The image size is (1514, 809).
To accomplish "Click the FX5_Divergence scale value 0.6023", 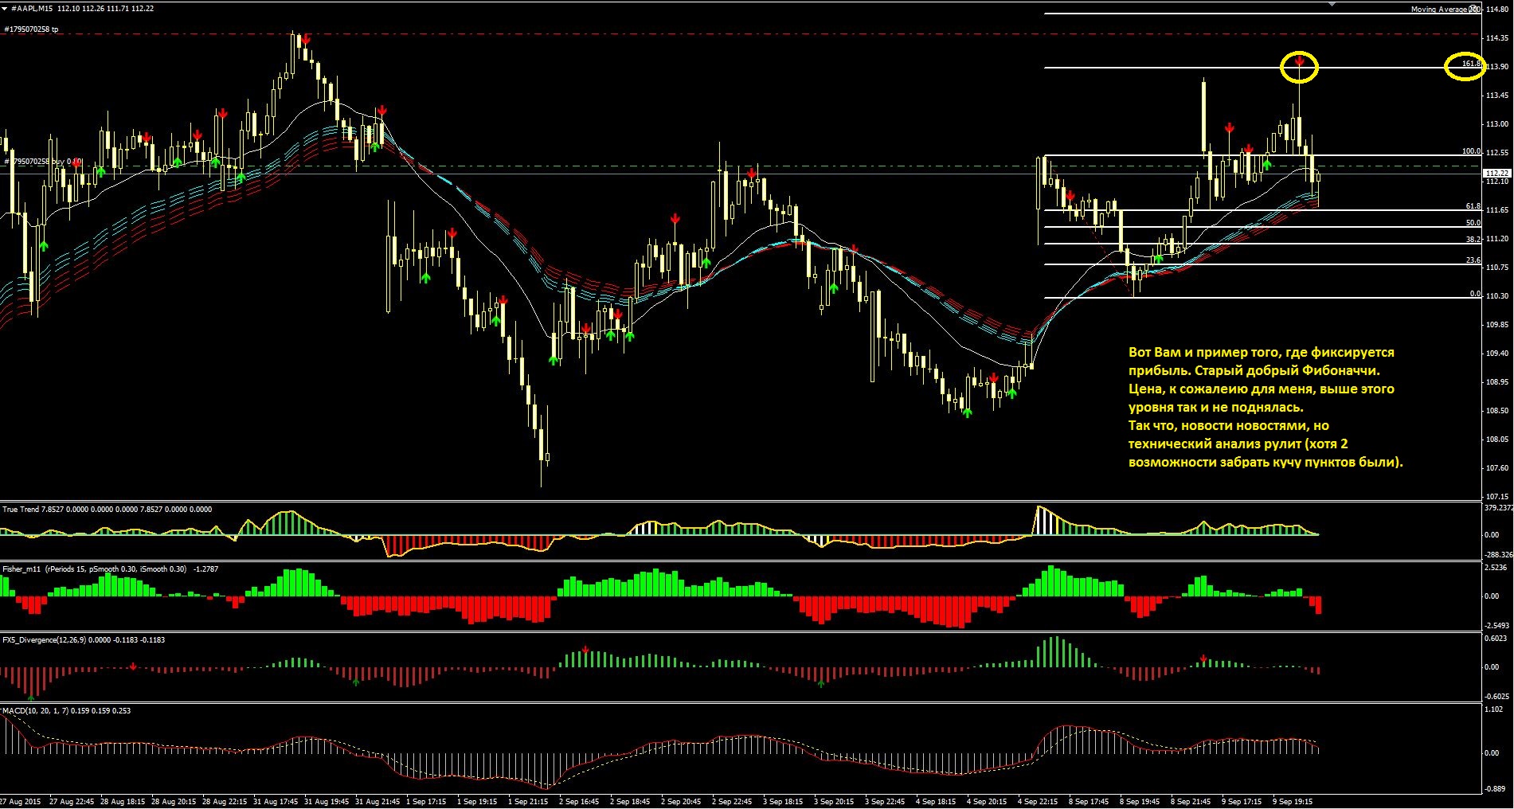I will (1496, 639).
